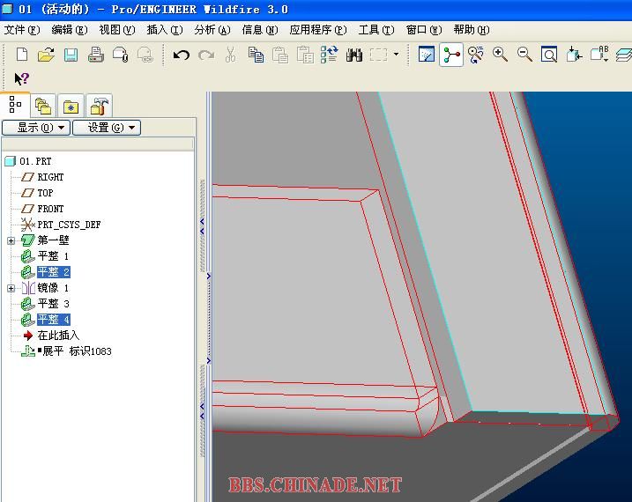
Task: Click the Zoom In magnifier icon
Action: point(500,55)
